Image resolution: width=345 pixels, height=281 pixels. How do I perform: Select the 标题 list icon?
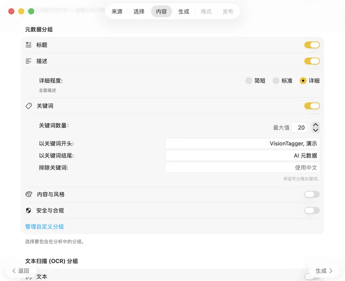coord(29,44)
